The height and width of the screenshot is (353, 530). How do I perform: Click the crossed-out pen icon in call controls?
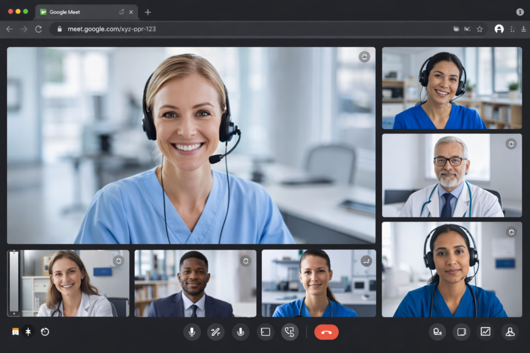216,332
